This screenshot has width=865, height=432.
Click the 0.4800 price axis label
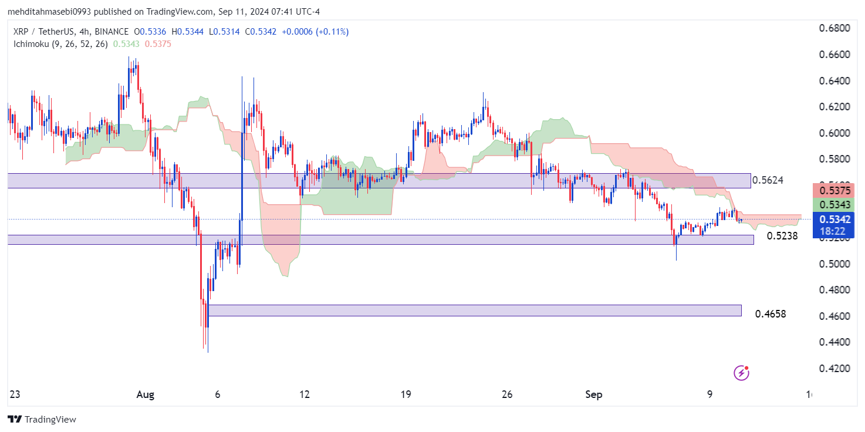[834, 290]
